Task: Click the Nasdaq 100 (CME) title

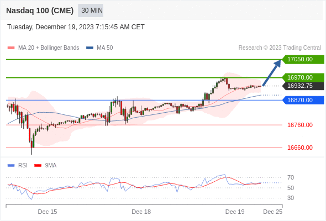Action: tap(40, 10)
